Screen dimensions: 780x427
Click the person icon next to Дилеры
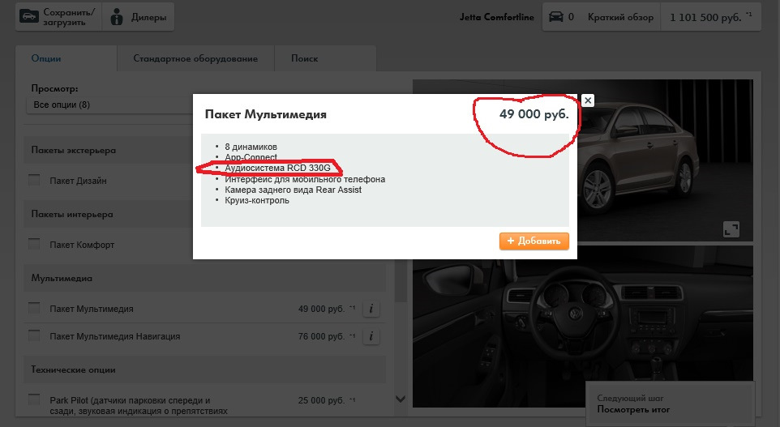pyautogui.click(x=117, y=17)
